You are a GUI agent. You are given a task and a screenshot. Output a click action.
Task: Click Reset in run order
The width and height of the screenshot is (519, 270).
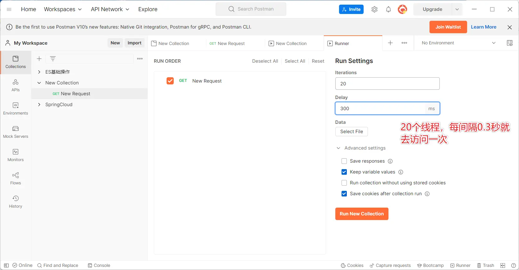pos(318,61)
